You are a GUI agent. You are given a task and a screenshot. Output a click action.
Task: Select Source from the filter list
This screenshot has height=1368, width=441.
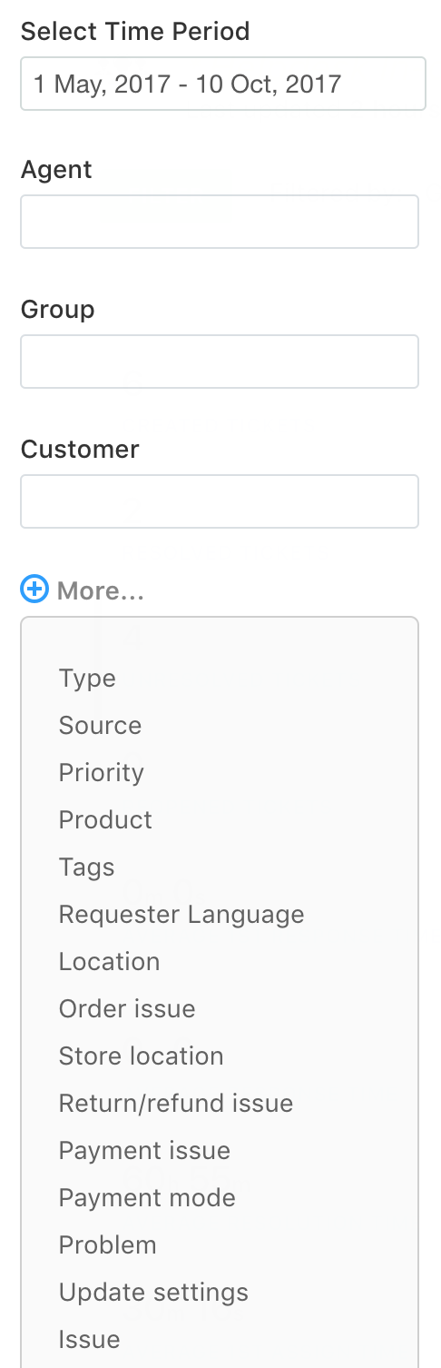tap(100, 726)
